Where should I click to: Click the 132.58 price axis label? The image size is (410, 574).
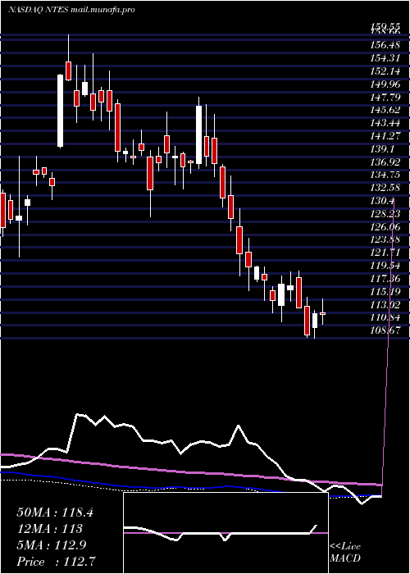coord(385,188)
